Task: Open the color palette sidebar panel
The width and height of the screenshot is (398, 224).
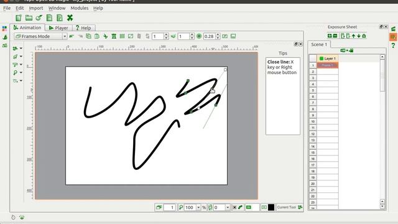Action: (4, 29)
